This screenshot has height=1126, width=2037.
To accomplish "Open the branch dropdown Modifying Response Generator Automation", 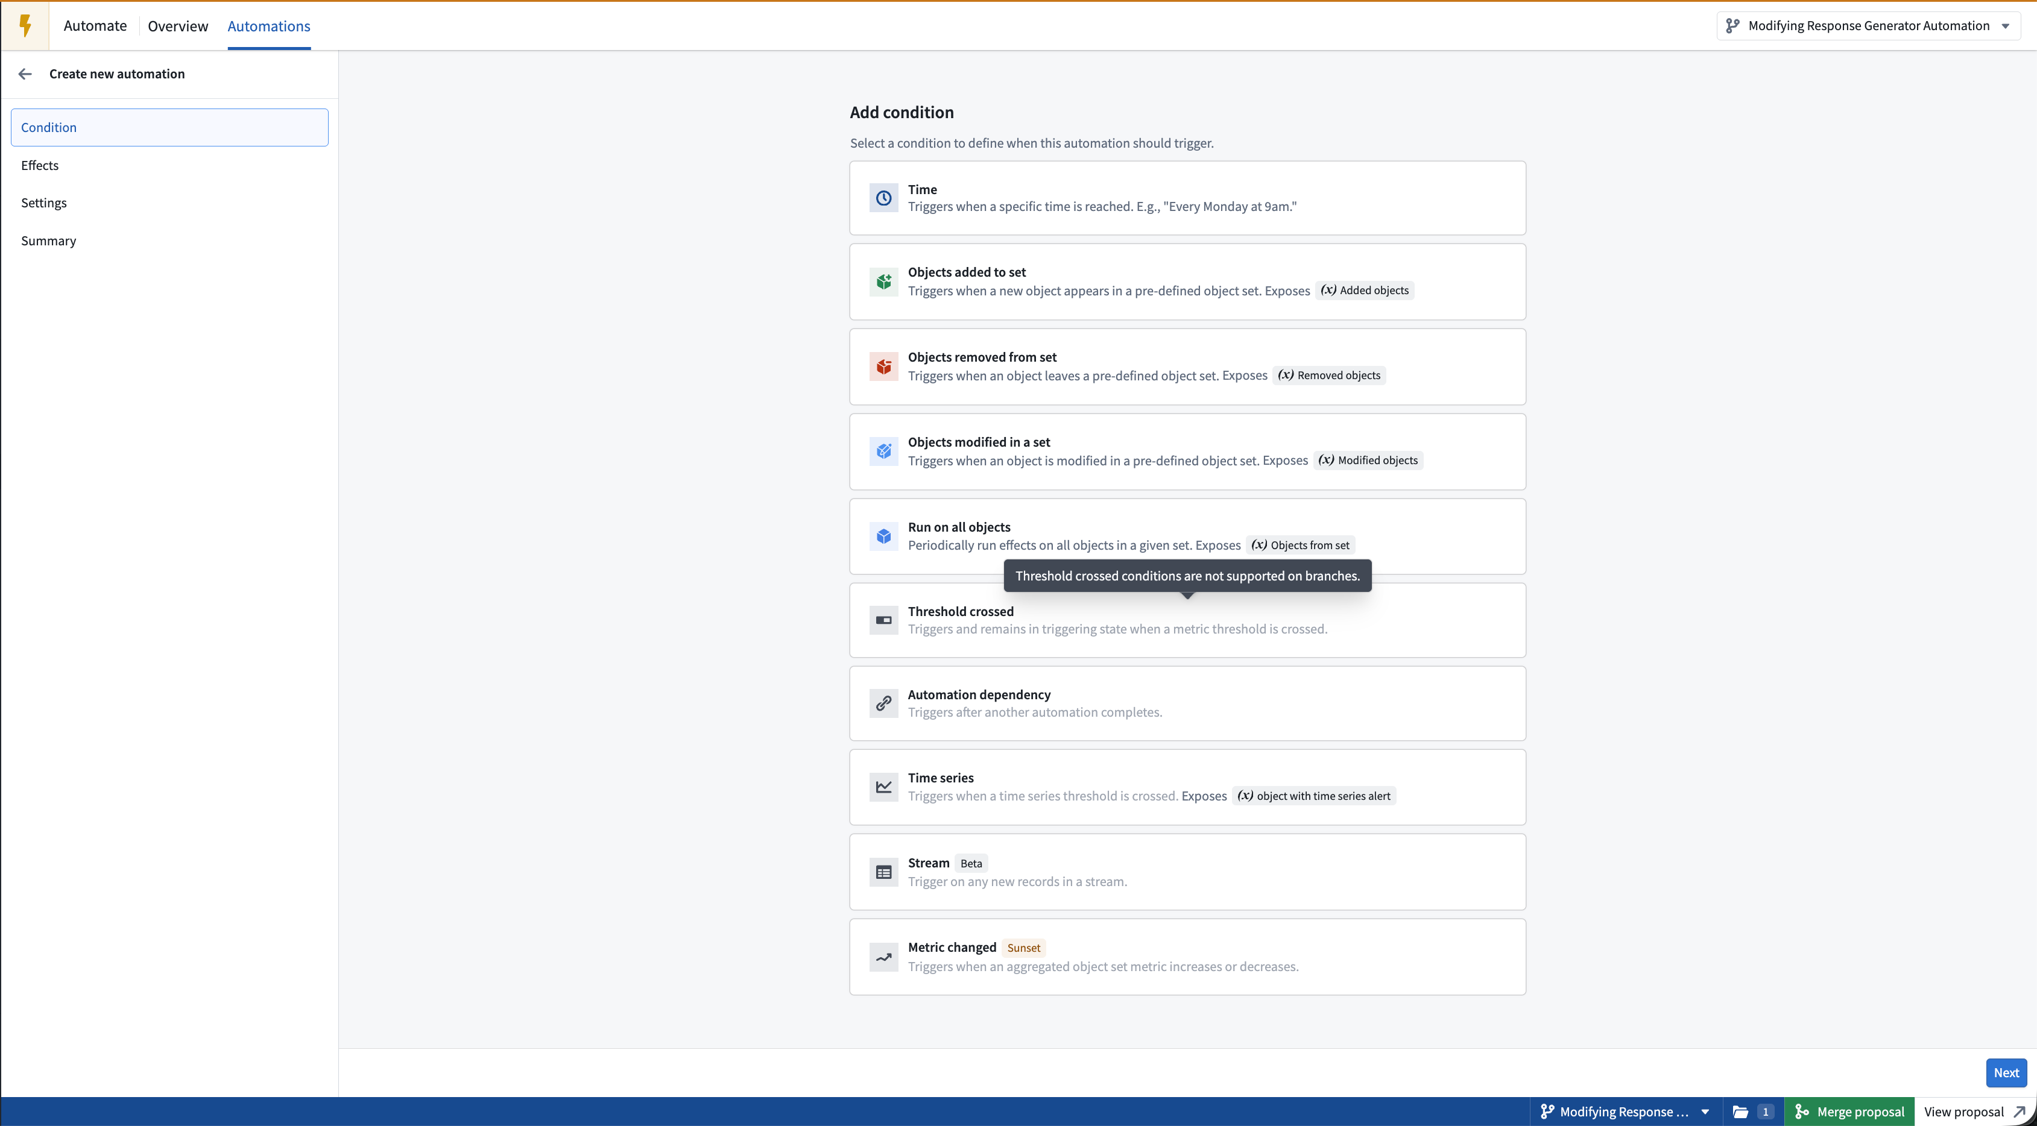I will coord(1868,26).
